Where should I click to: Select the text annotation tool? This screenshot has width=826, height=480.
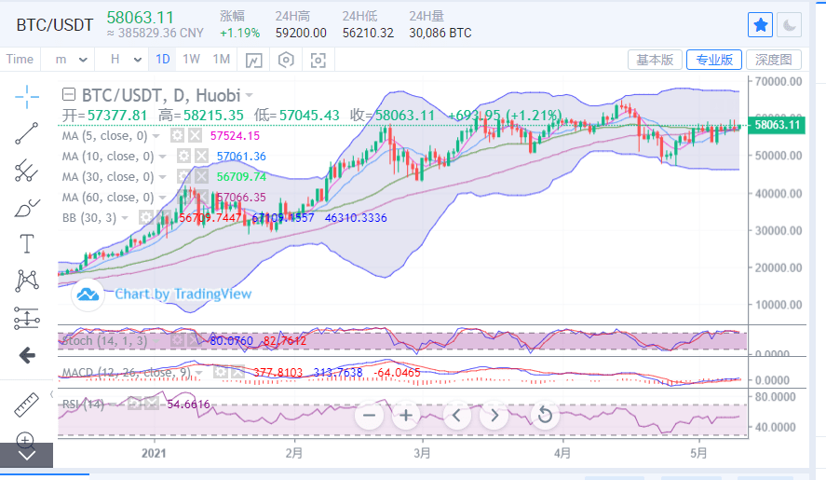[x=26, y=244]
